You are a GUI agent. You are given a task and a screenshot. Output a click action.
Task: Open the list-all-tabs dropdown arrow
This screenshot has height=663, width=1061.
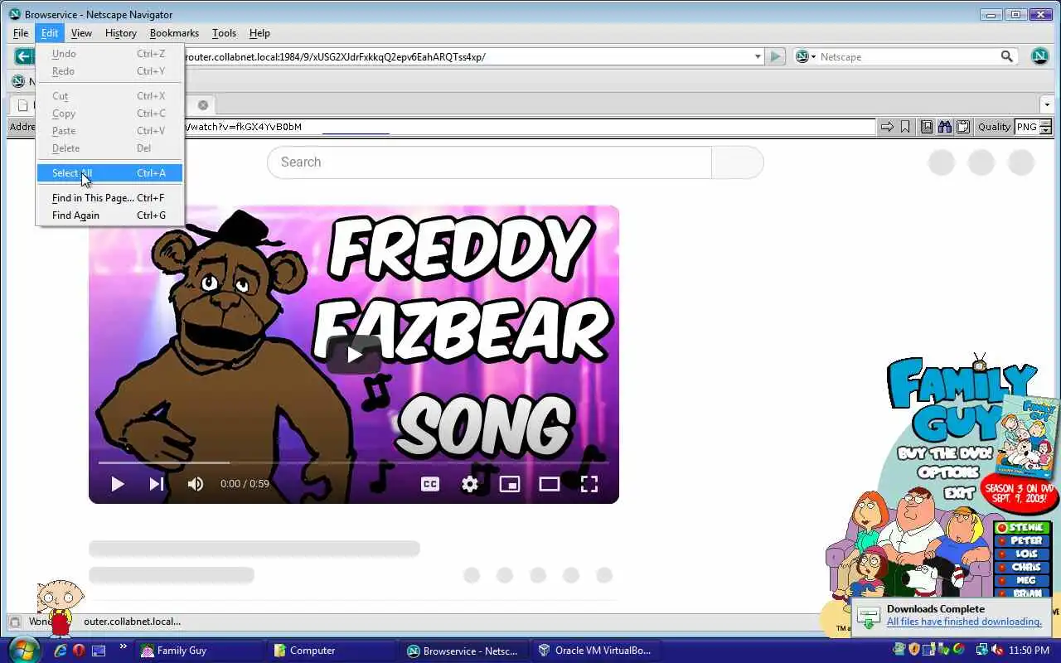pos(1047,105)
